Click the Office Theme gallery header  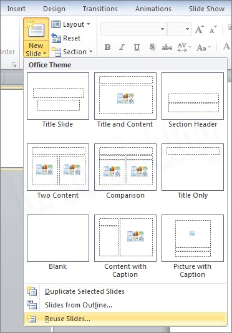coord(125,65)
